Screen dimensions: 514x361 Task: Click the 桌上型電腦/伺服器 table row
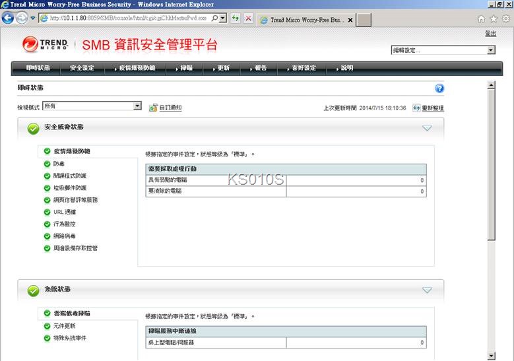(286, 343)
